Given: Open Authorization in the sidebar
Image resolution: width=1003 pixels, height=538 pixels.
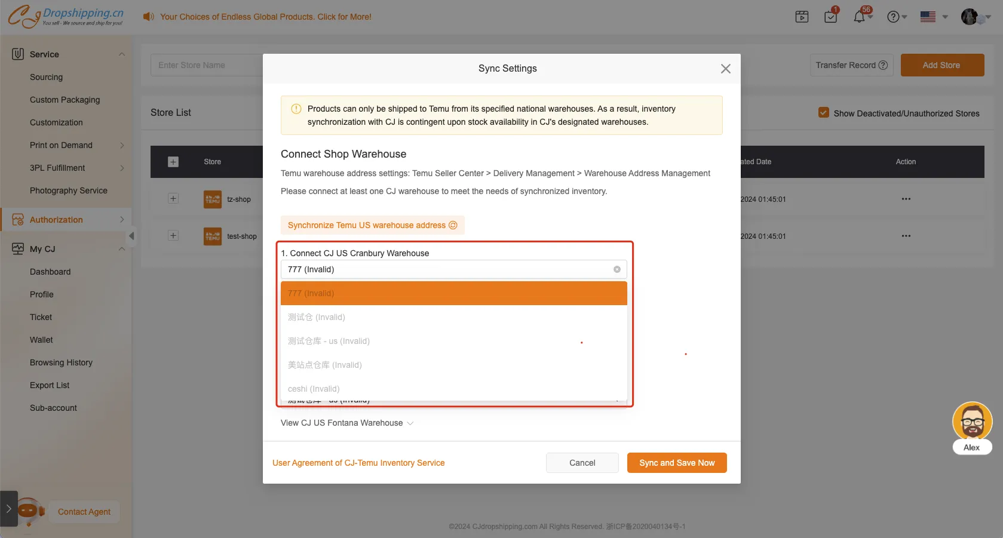Looking at the screenshot, I should [56, 220].
